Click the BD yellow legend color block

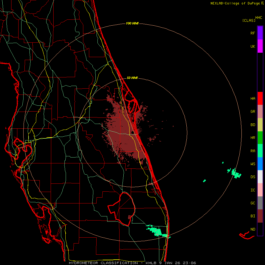click(260, 125)
